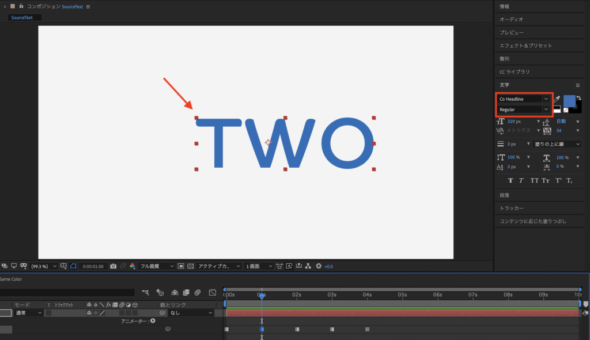Open the なし parent link dropdown
The width and height of the screenshot is (590, 340).
(x=191, y=313)
